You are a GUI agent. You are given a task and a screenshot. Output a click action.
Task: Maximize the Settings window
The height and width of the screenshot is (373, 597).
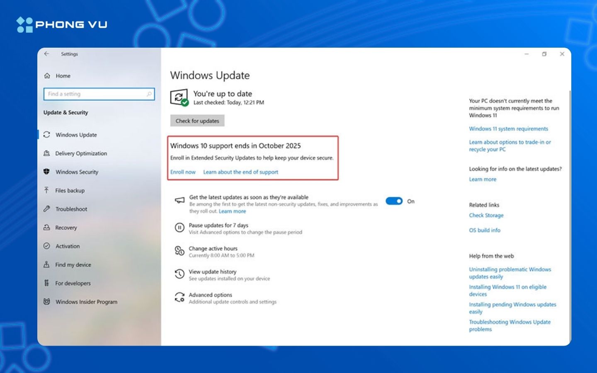[x=544, y=54]
